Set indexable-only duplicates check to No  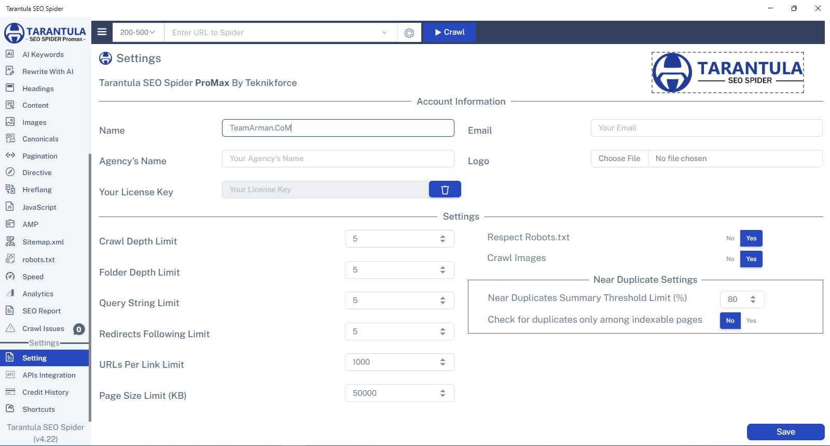730,321
